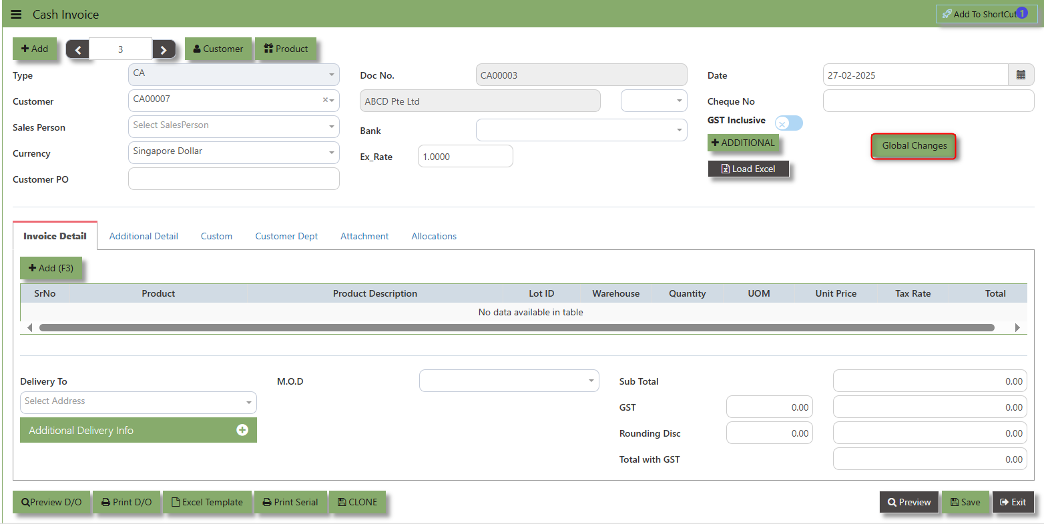This screenshot has height=524, width=1044.
Task: Click the Unit Price column header
Action: point(836,293)
